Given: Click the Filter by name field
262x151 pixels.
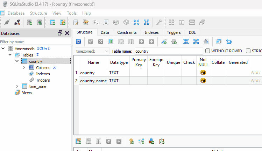Looking at the screenshot, I should point(35,42).
